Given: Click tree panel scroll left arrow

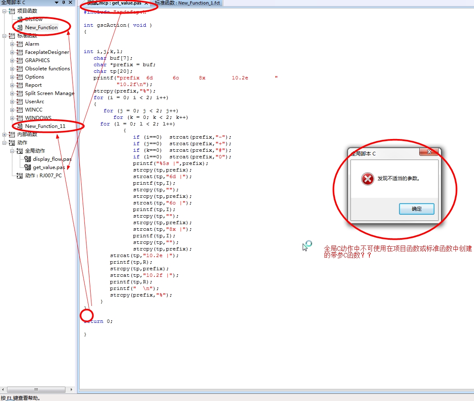Looking at the screenshot, I should tap(3, 389).
